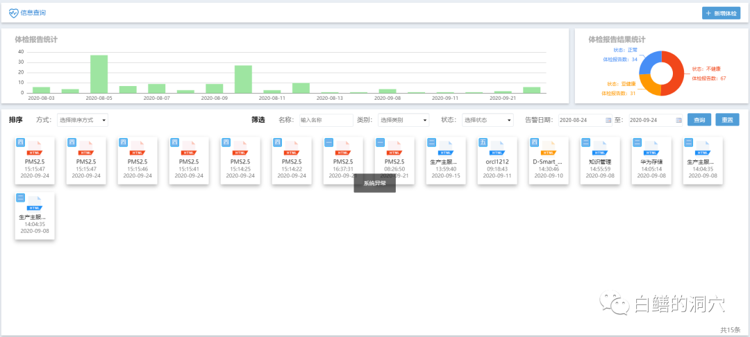Open HTML file icon of PMS2.5 15:15:41
Image resolution: width=750 pixels, height=337 pixels.
[188, 148]
